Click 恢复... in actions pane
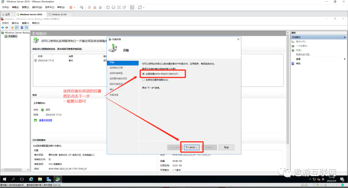 click(x=299, y=50)
